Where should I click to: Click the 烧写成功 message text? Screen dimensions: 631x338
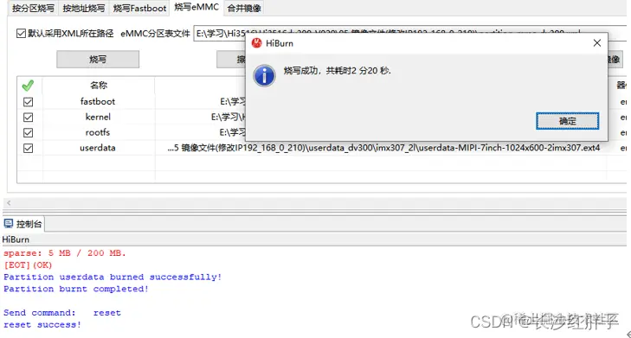(x=338, y=71)
